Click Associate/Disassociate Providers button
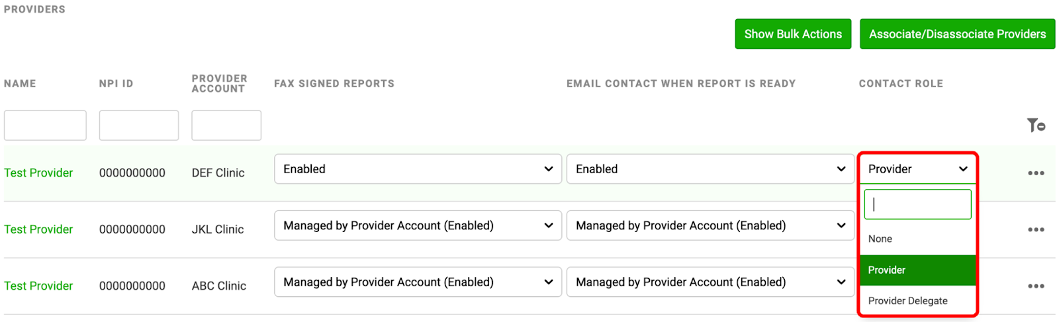Screen dimensions: 1059x322 pyautogui.click(x=957, y=34)
